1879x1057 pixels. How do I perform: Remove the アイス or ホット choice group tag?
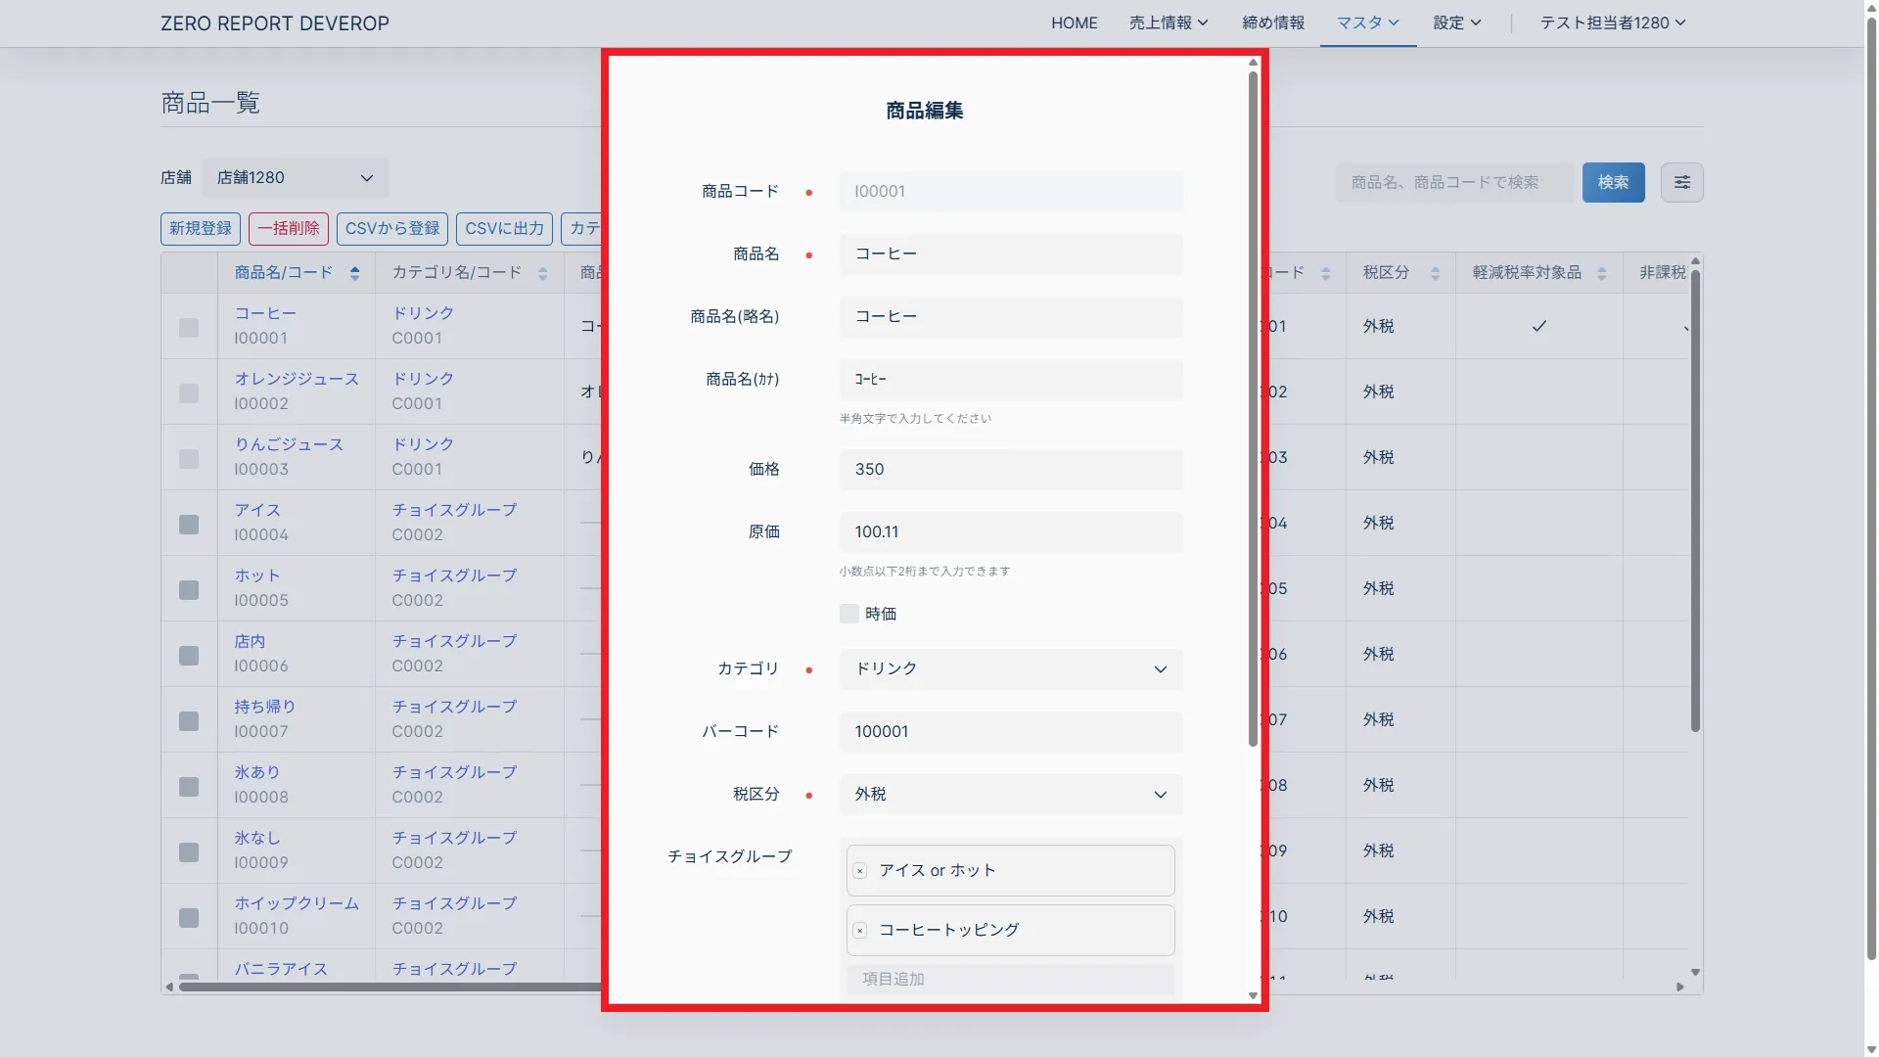[860, 871]
